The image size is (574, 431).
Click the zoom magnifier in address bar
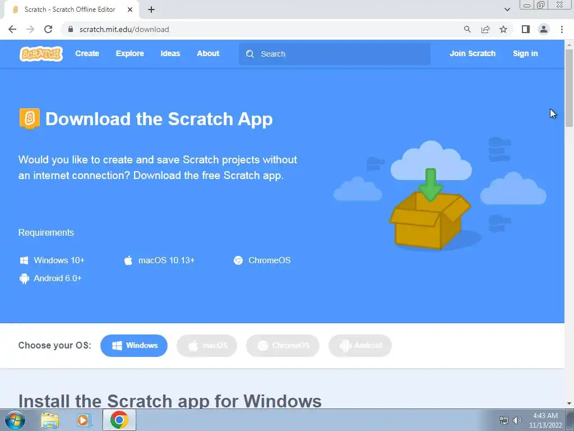467,29
